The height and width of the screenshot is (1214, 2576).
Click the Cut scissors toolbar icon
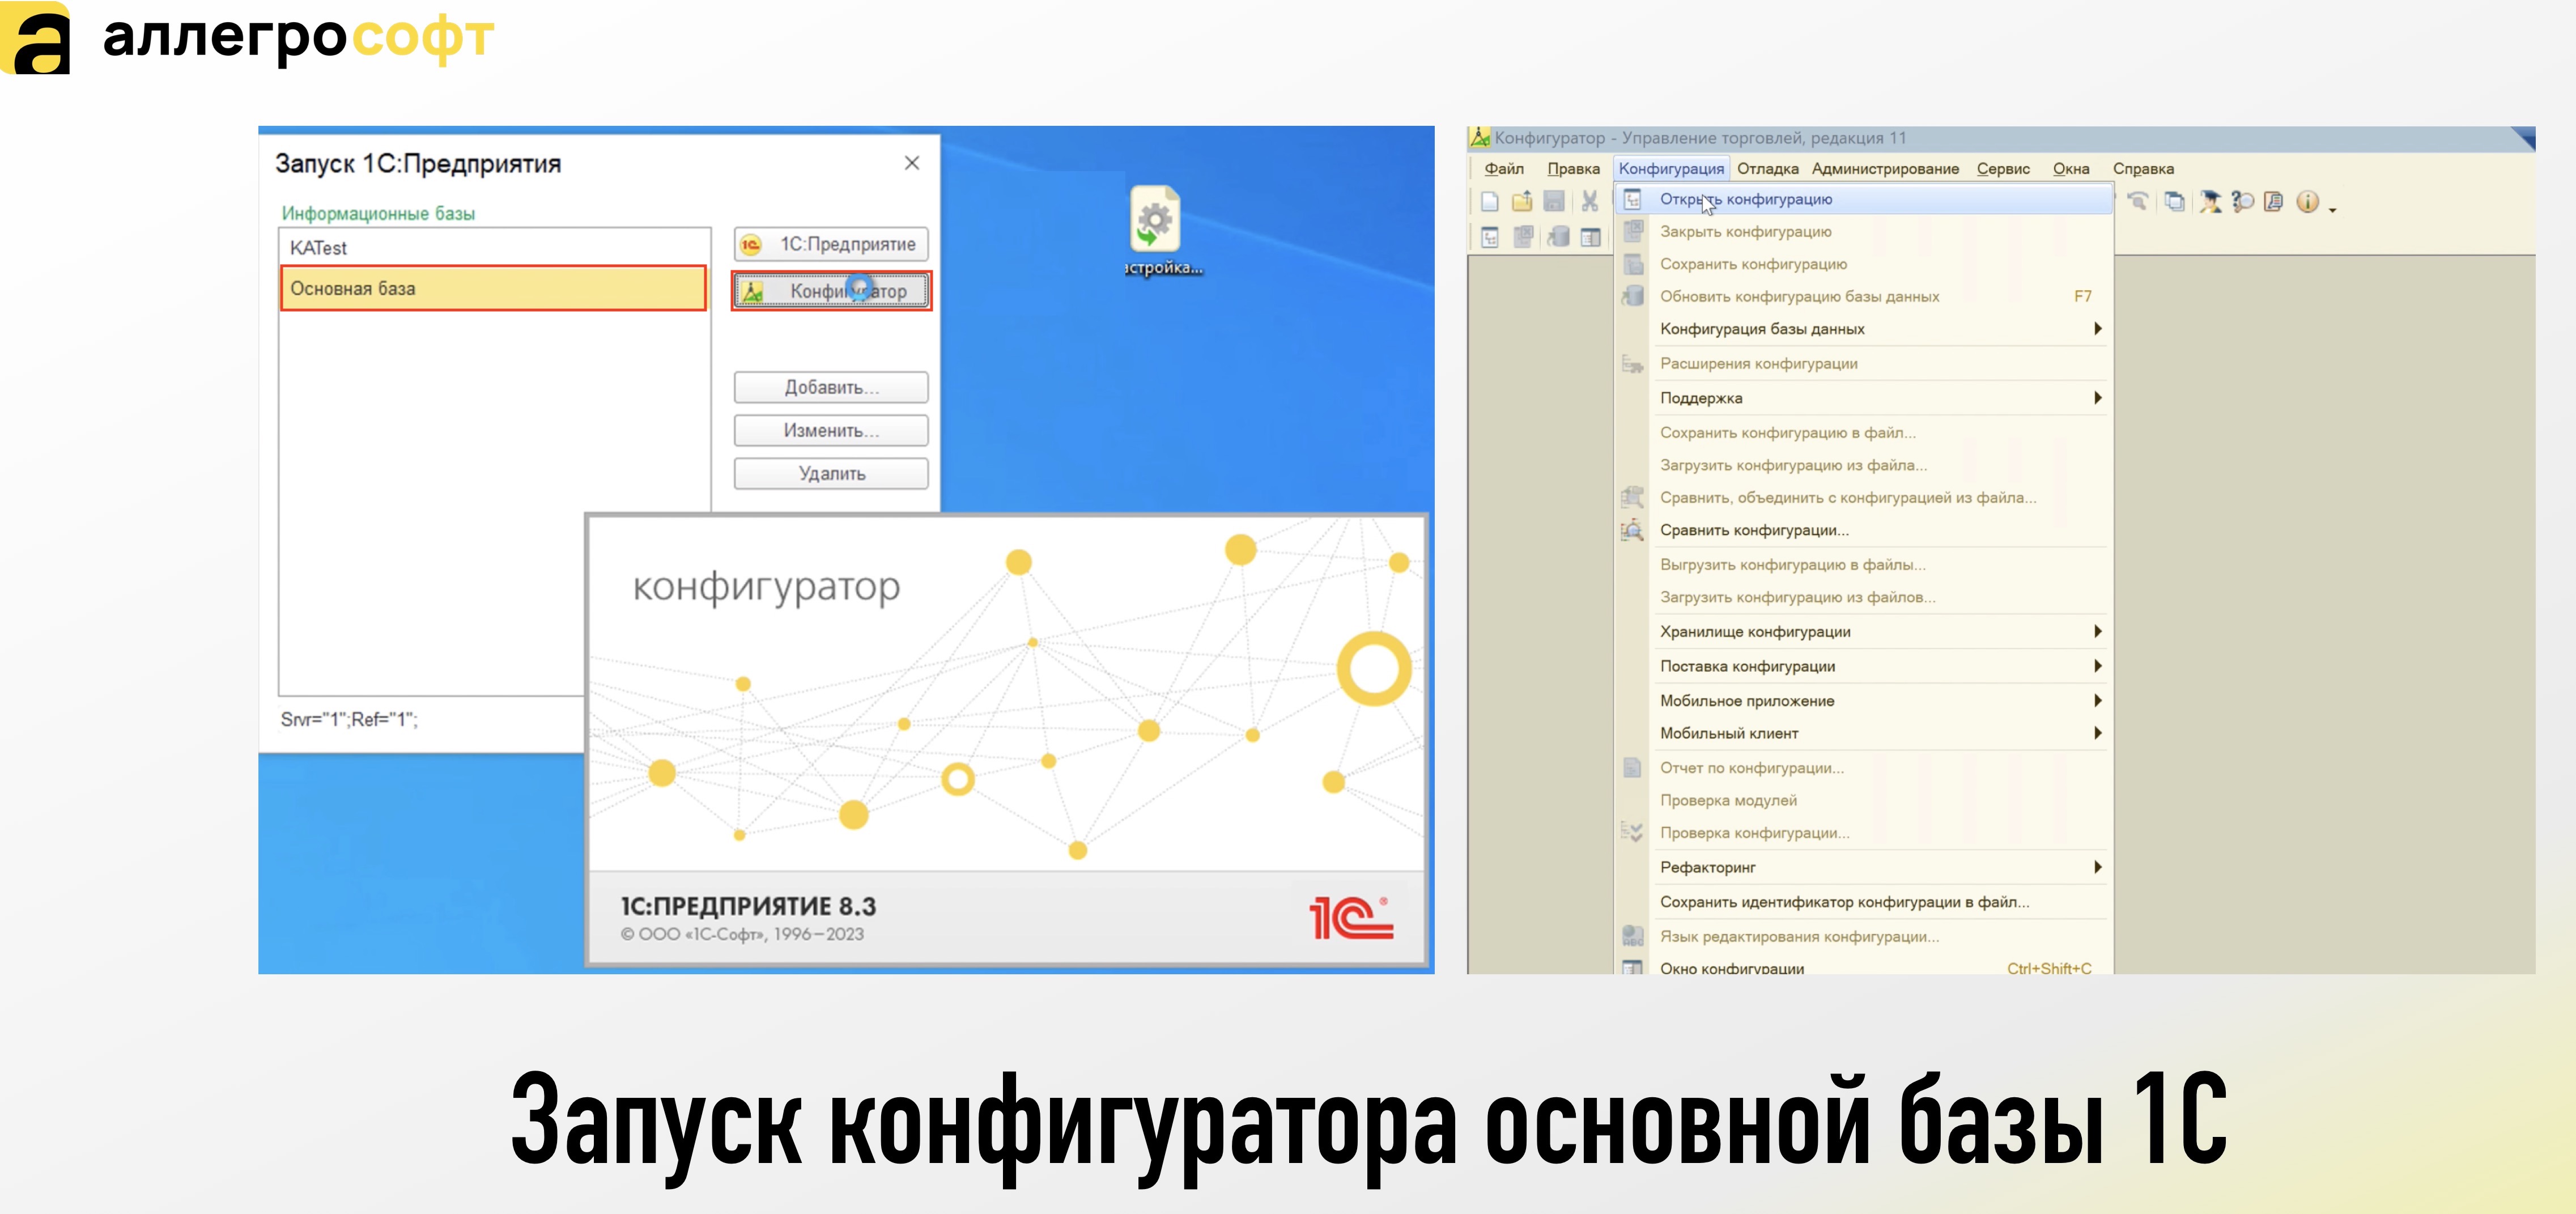1589,202
